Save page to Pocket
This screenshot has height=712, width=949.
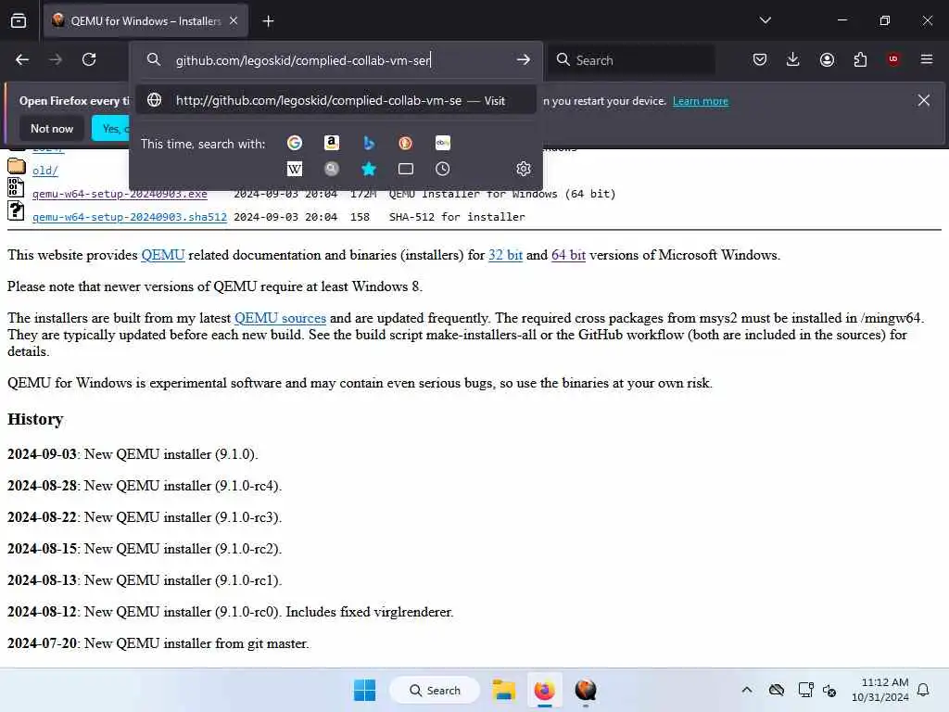(x=760, y=59)
